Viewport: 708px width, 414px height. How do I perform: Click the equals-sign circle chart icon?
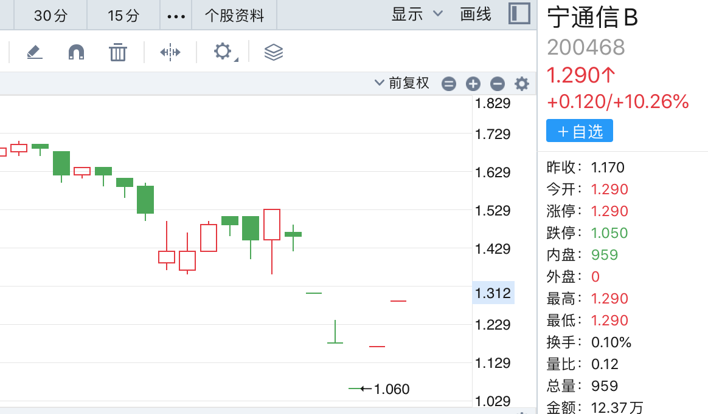(449, 84)
